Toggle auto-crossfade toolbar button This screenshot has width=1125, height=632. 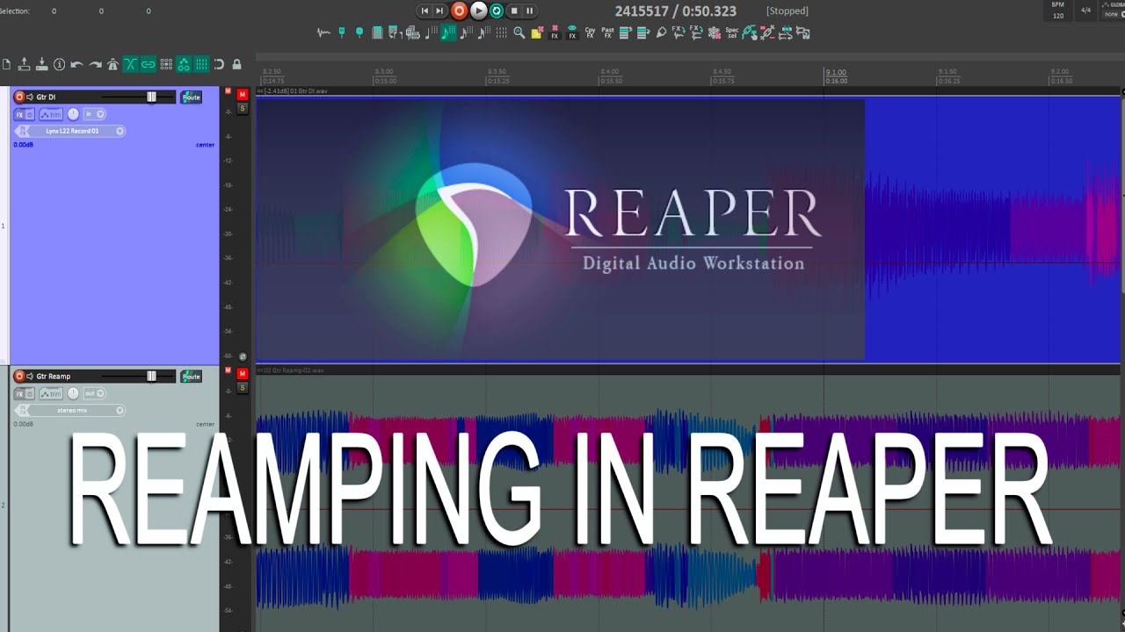point(130,64)
